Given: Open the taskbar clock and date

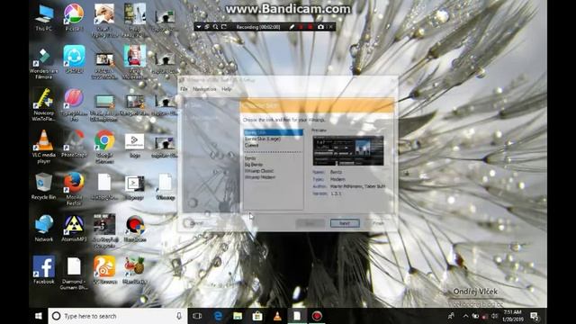Looking at the screenshot, I should (512, 316).
